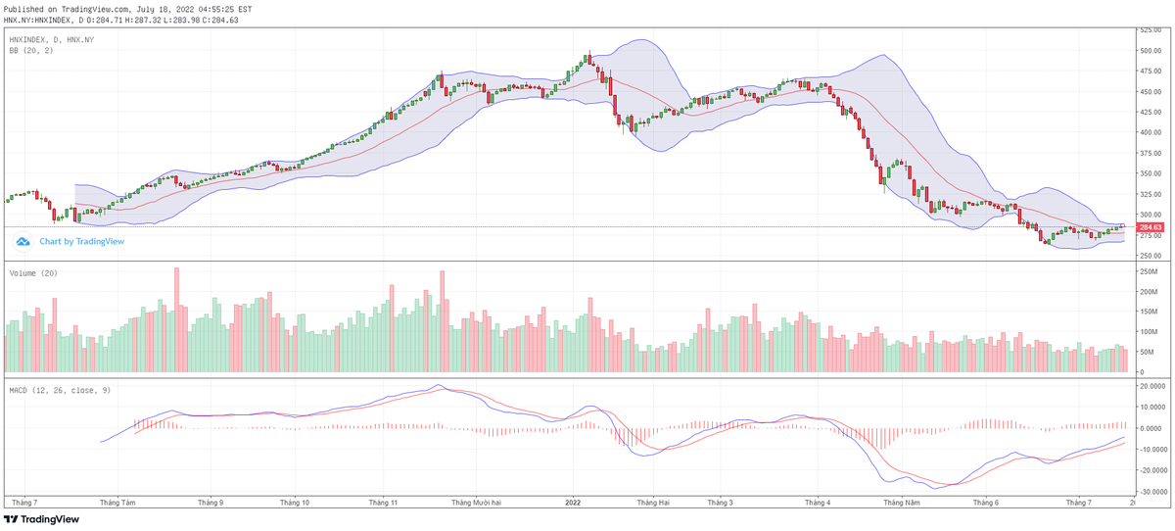
Task: Click the Tháng Năm time axis label
Action: pos(901,502)
